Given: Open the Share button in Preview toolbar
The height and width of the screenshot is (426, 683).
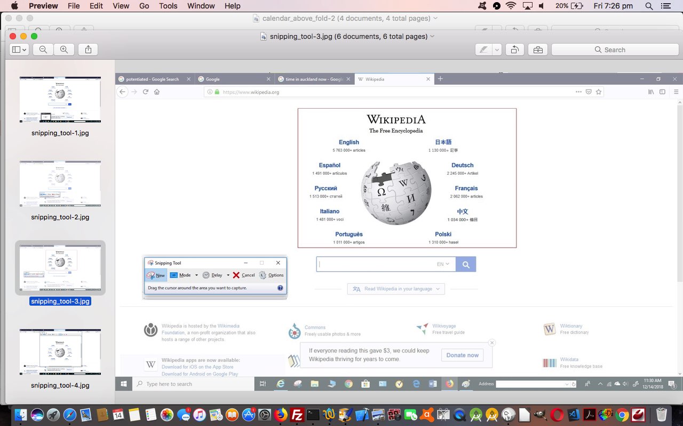Looking at the screenshot, I should tap(88, 50).
